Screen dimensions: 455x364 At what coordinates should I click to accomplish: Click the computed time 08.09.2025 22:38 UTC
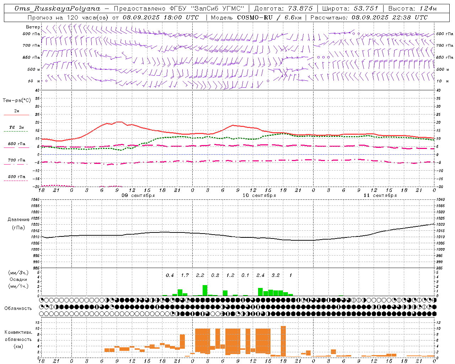390,17
